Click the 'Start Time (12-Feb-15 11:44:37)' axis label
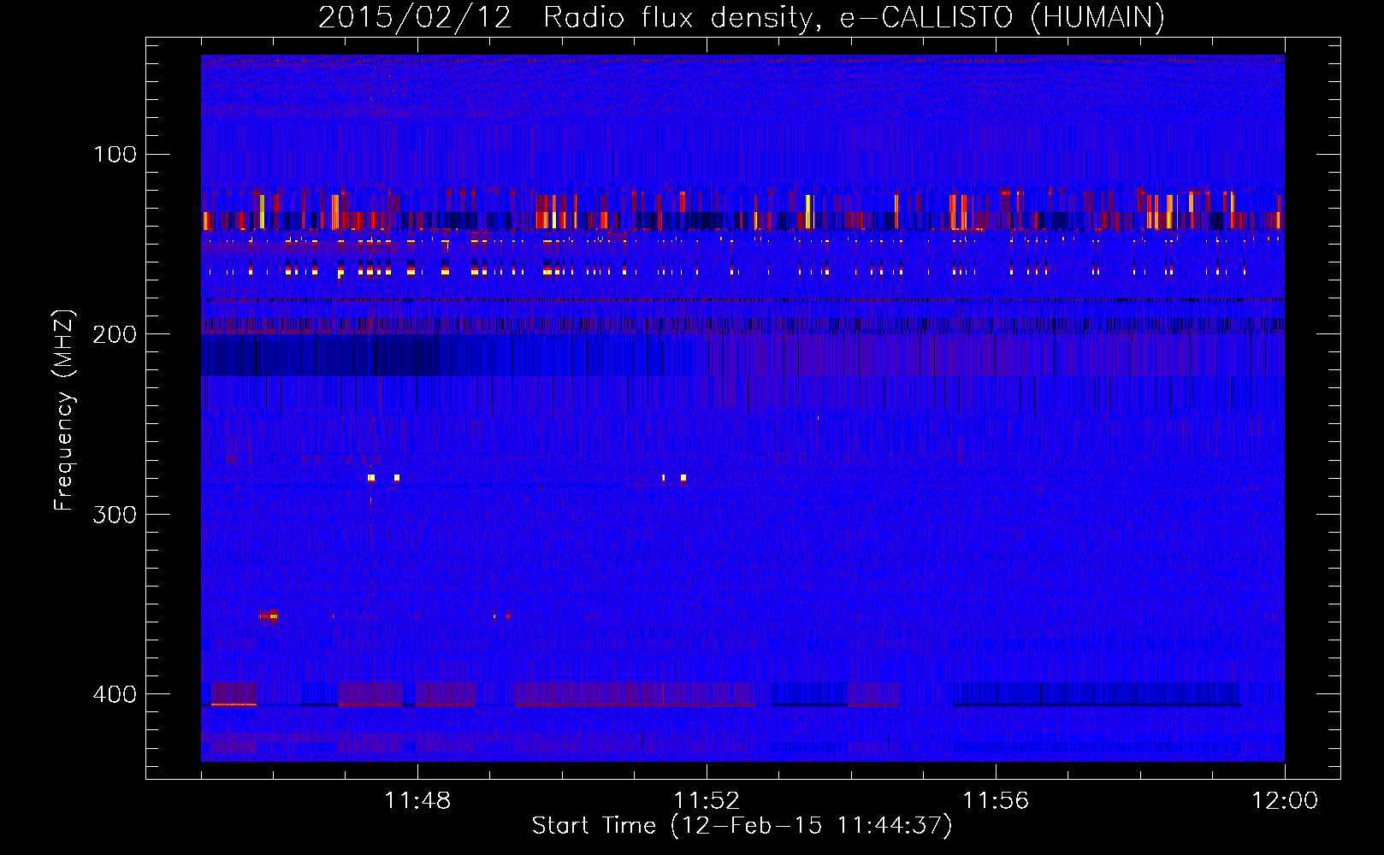Viewport: 1384px width, 855px height. 742,826
